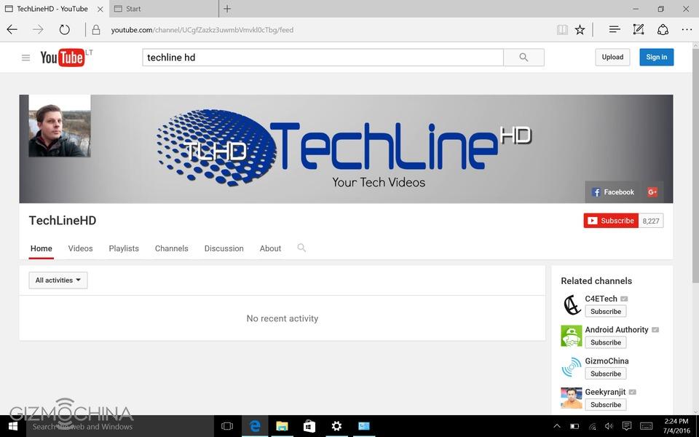Open Edge Hub panel

pyautogui.click(x=614, y=30)
